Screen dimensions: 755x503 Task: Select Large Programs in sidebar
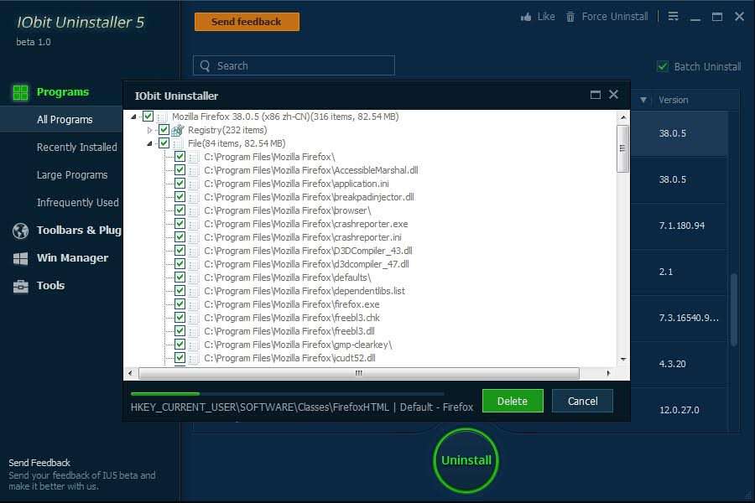pyautogui.click(x=72, y=175)
